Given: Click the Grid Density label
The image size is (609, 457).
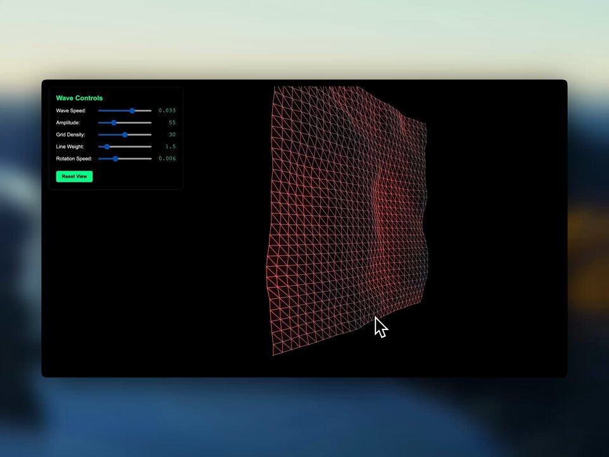Looking at the screenshot, I should [x=70, y=135].
